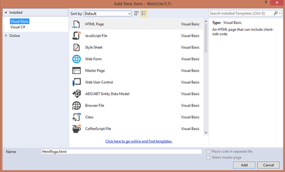Screen dimensions: 285x172
Task: Pick the Browser File icon
Action: (76, 105)
